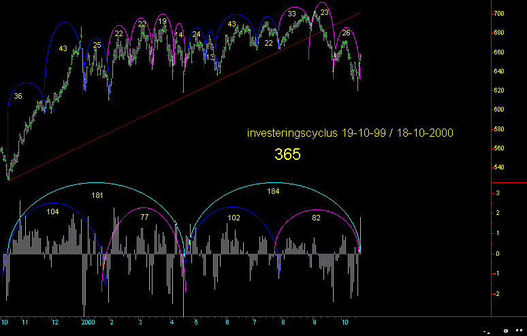Click the 680 price axis value
Screen dimensions: 527x336
click(499, 33)
